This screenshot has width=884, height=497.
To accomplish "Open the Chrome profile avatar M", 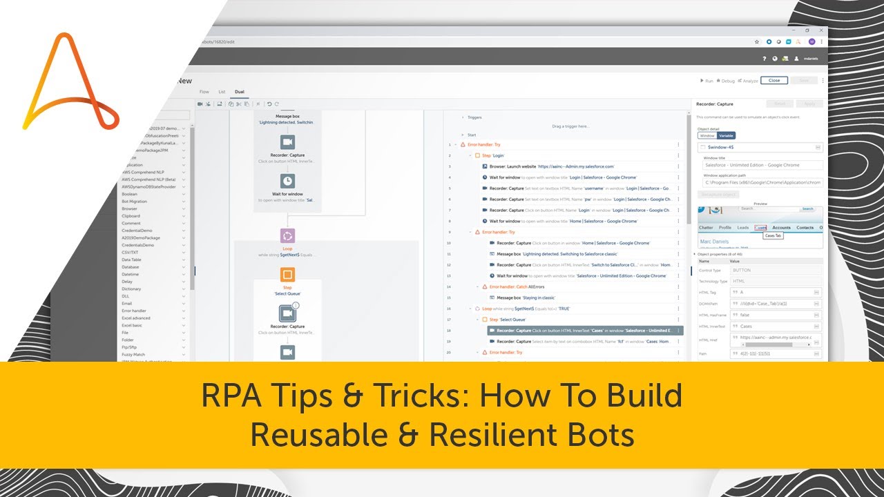I will click(811, 41).
